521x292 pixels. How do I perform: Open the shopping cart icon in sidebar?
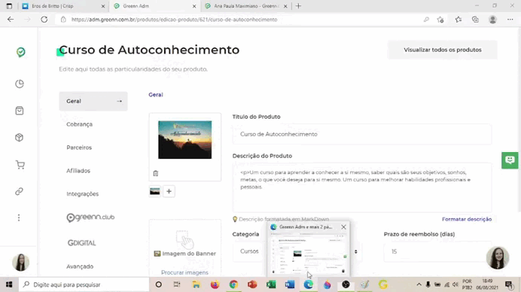(20, 165)
